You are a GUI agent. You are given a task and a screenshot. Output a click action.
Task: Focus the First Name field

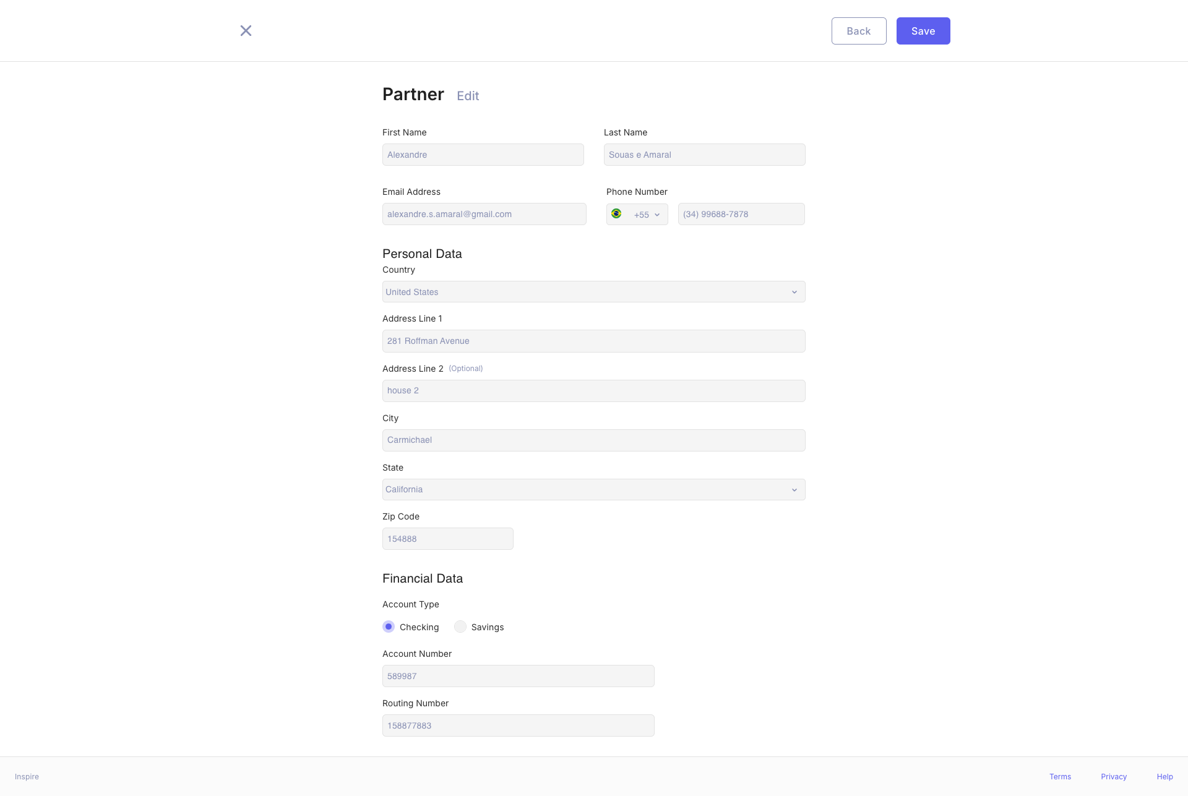click(x=483, y=155)
